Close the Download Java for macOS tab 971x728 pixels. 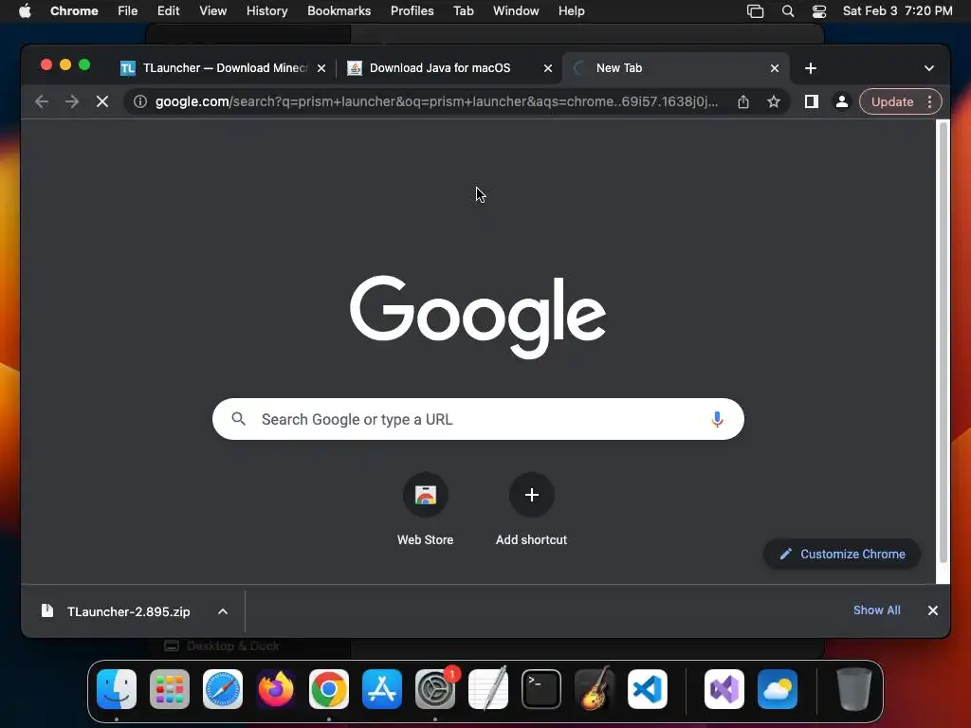click(x=548, y=68)
